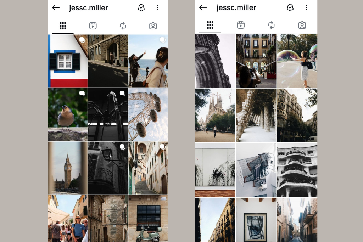Open the profile options three-dot menu
Screen dimensions: 363x242
click(x=157, y=7)
